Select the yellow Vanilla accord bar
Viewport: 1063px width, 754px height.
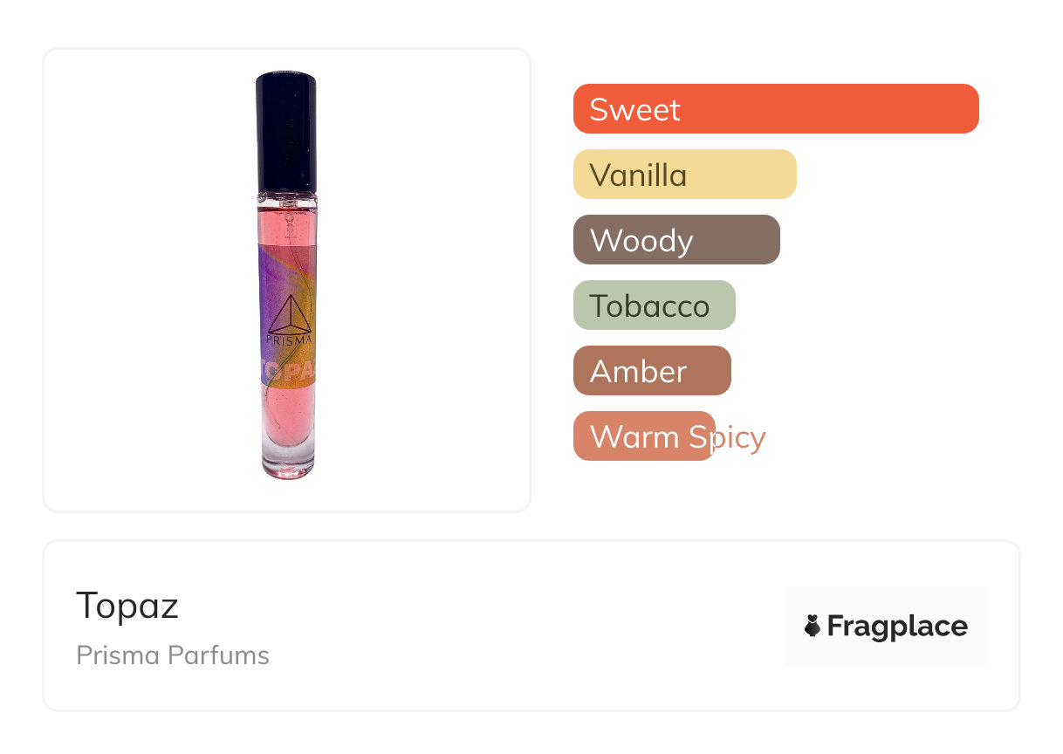[684, 175]
